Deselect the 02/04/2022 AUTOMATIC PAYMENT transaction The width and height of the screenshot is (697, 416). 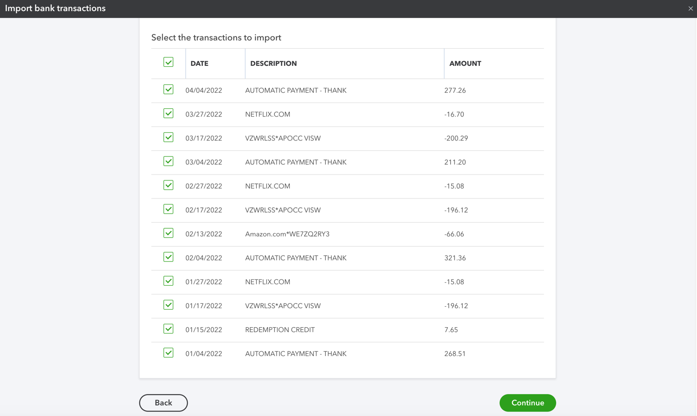click(168, 257)
